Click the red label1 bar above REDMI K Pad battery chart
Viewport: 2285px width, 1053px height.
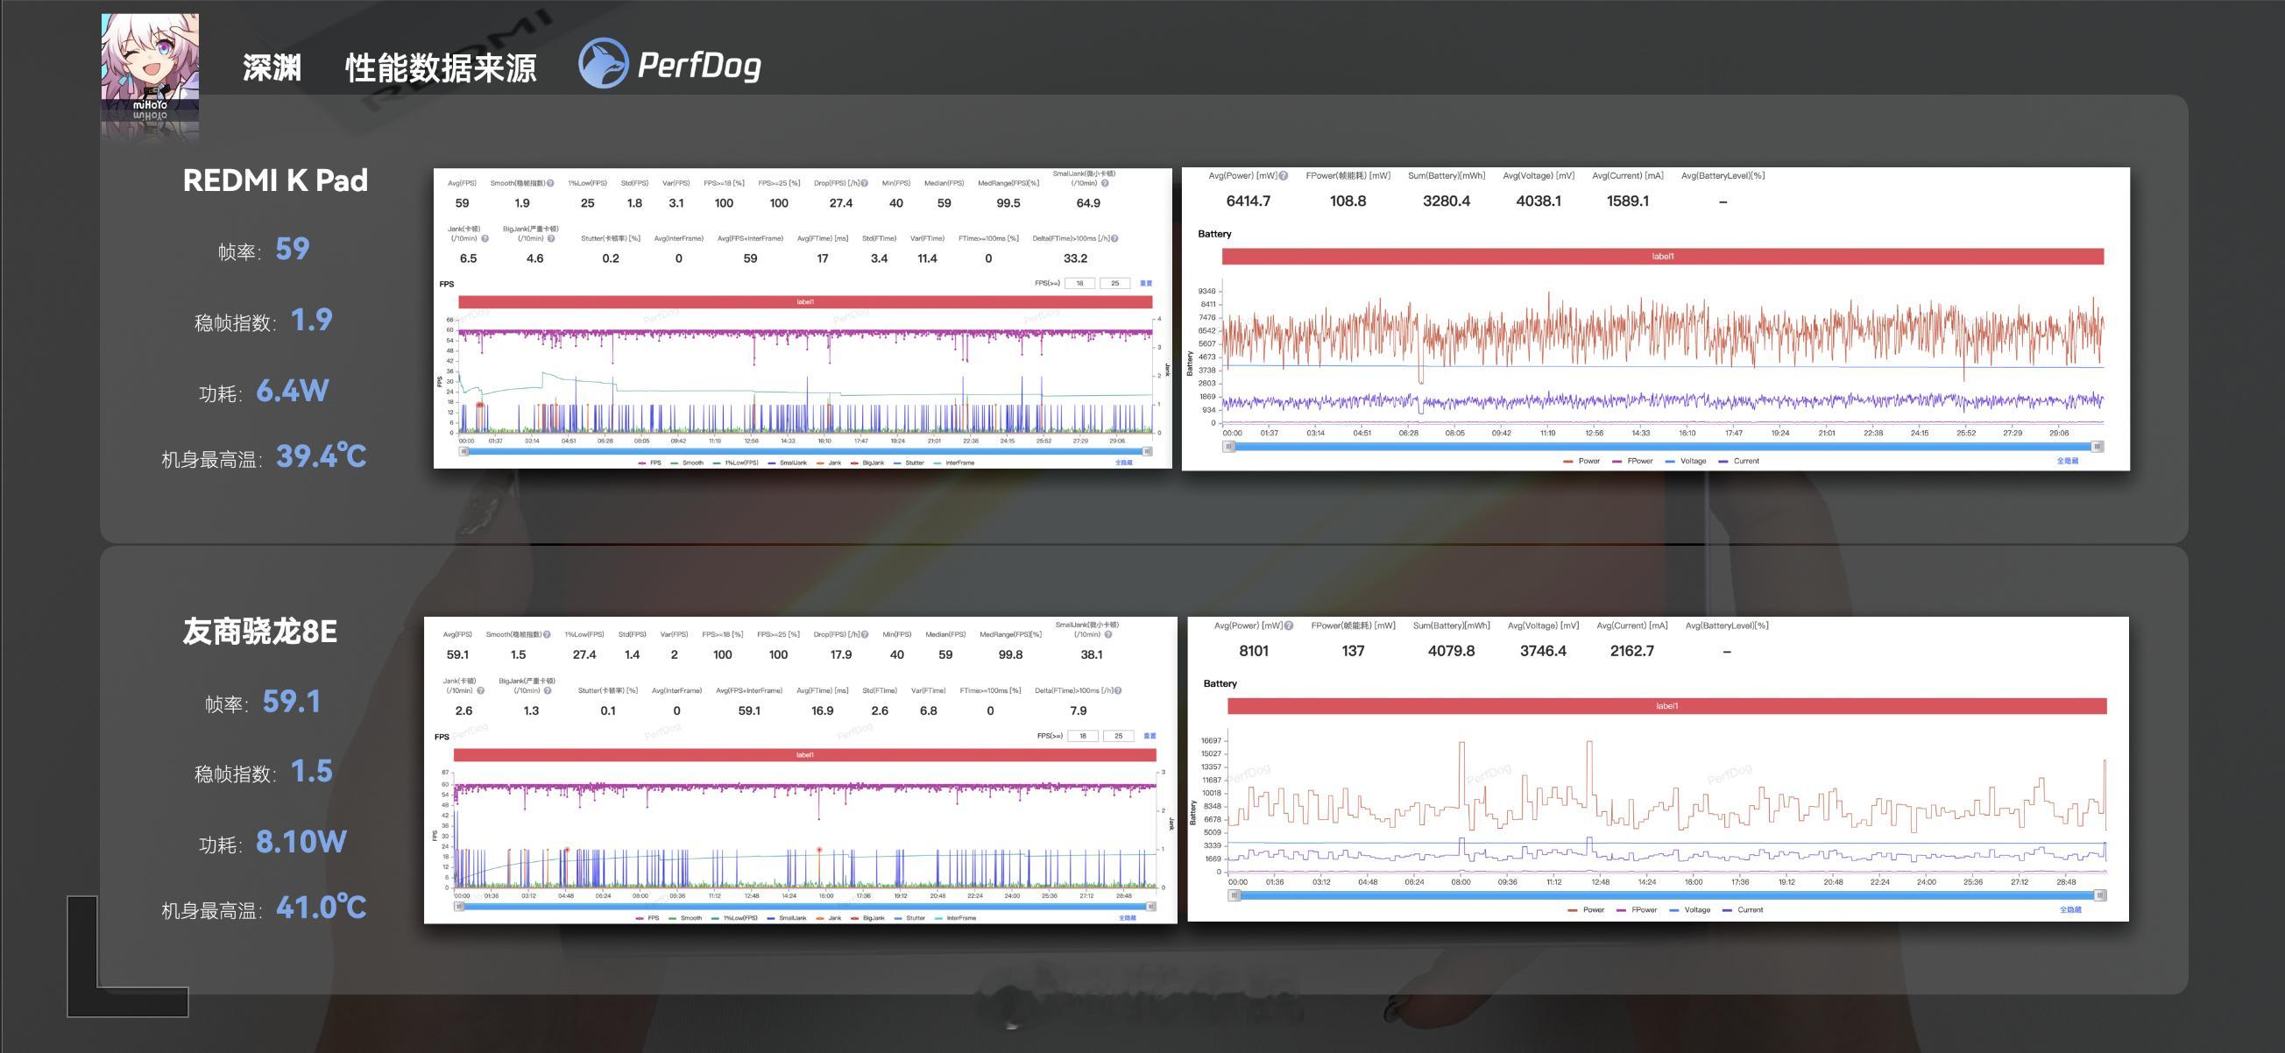1662,257
